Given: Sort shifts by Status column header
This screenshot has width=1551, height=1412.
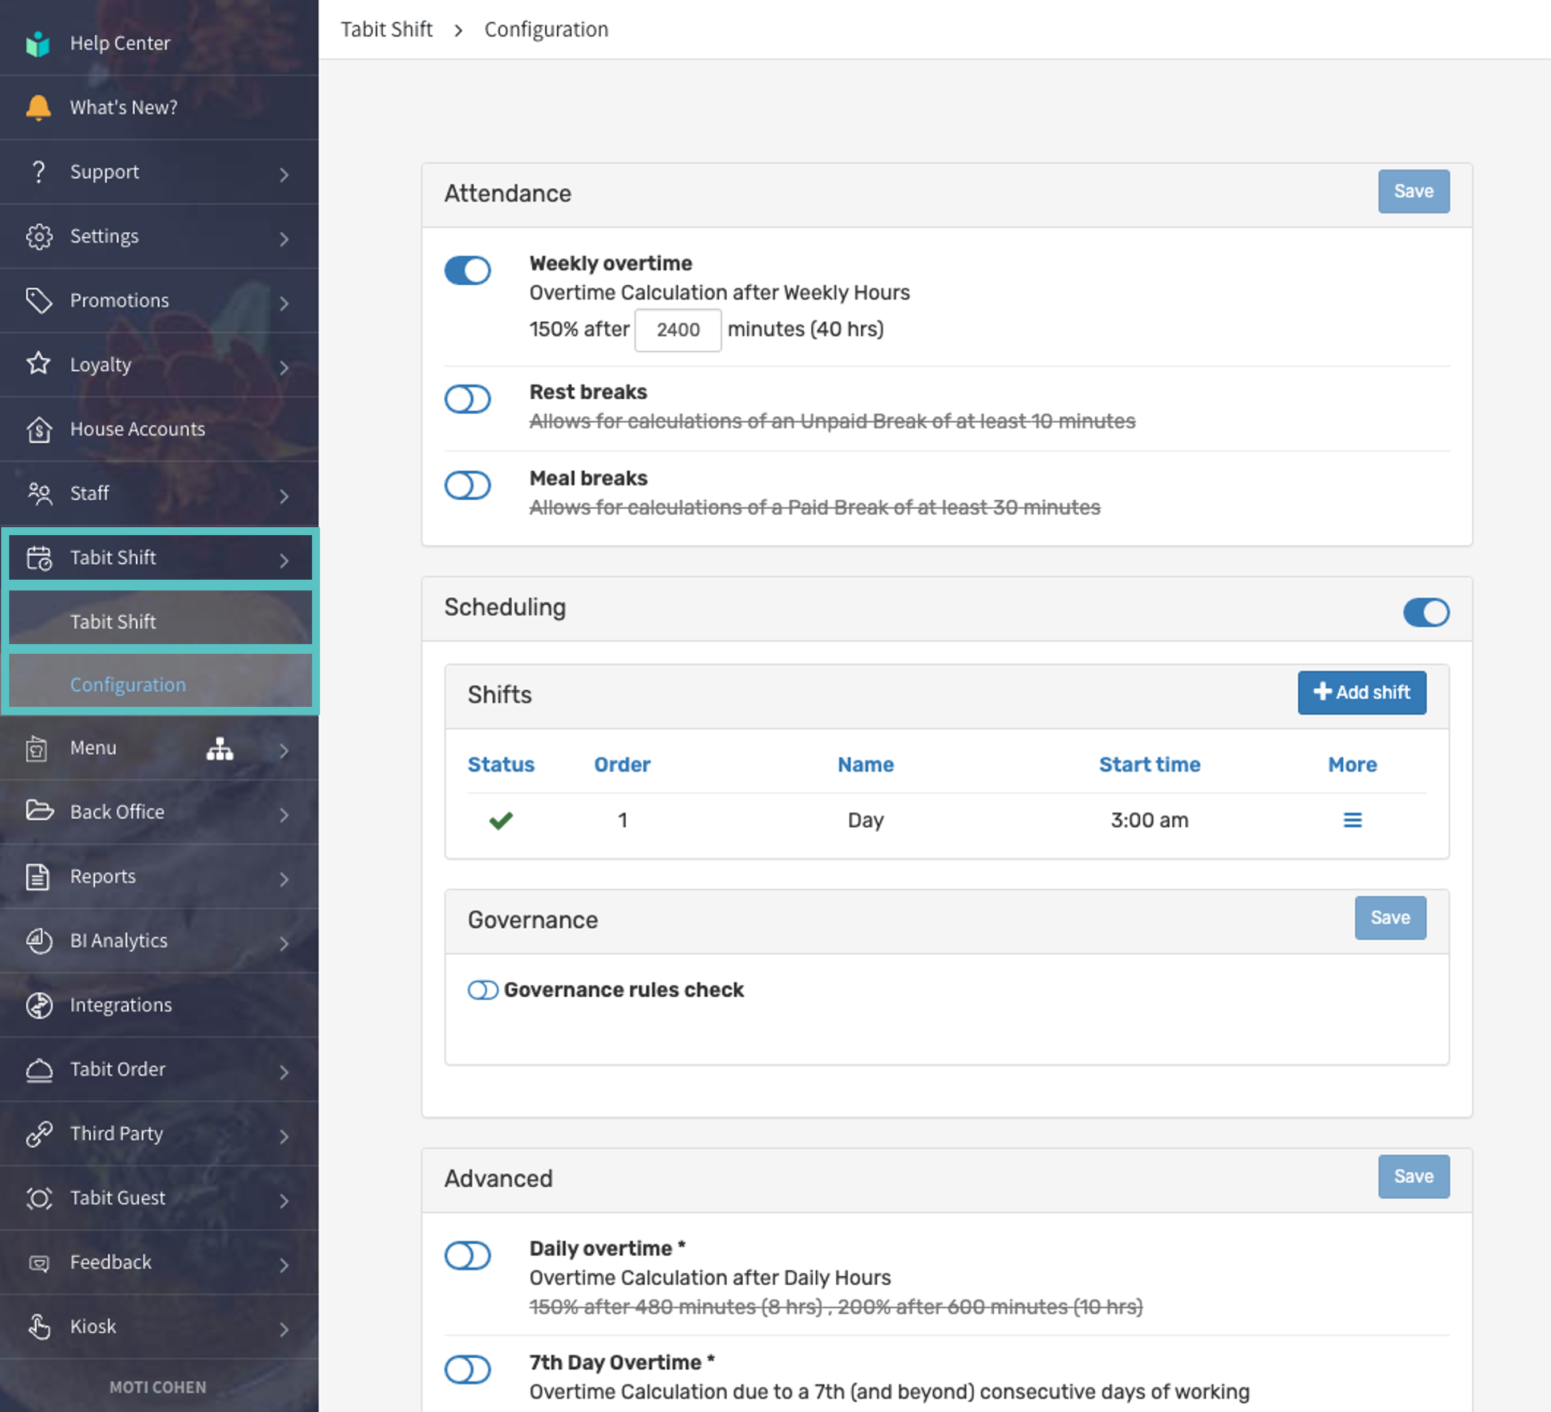Looking at the screenshot, I should [501, 765].
